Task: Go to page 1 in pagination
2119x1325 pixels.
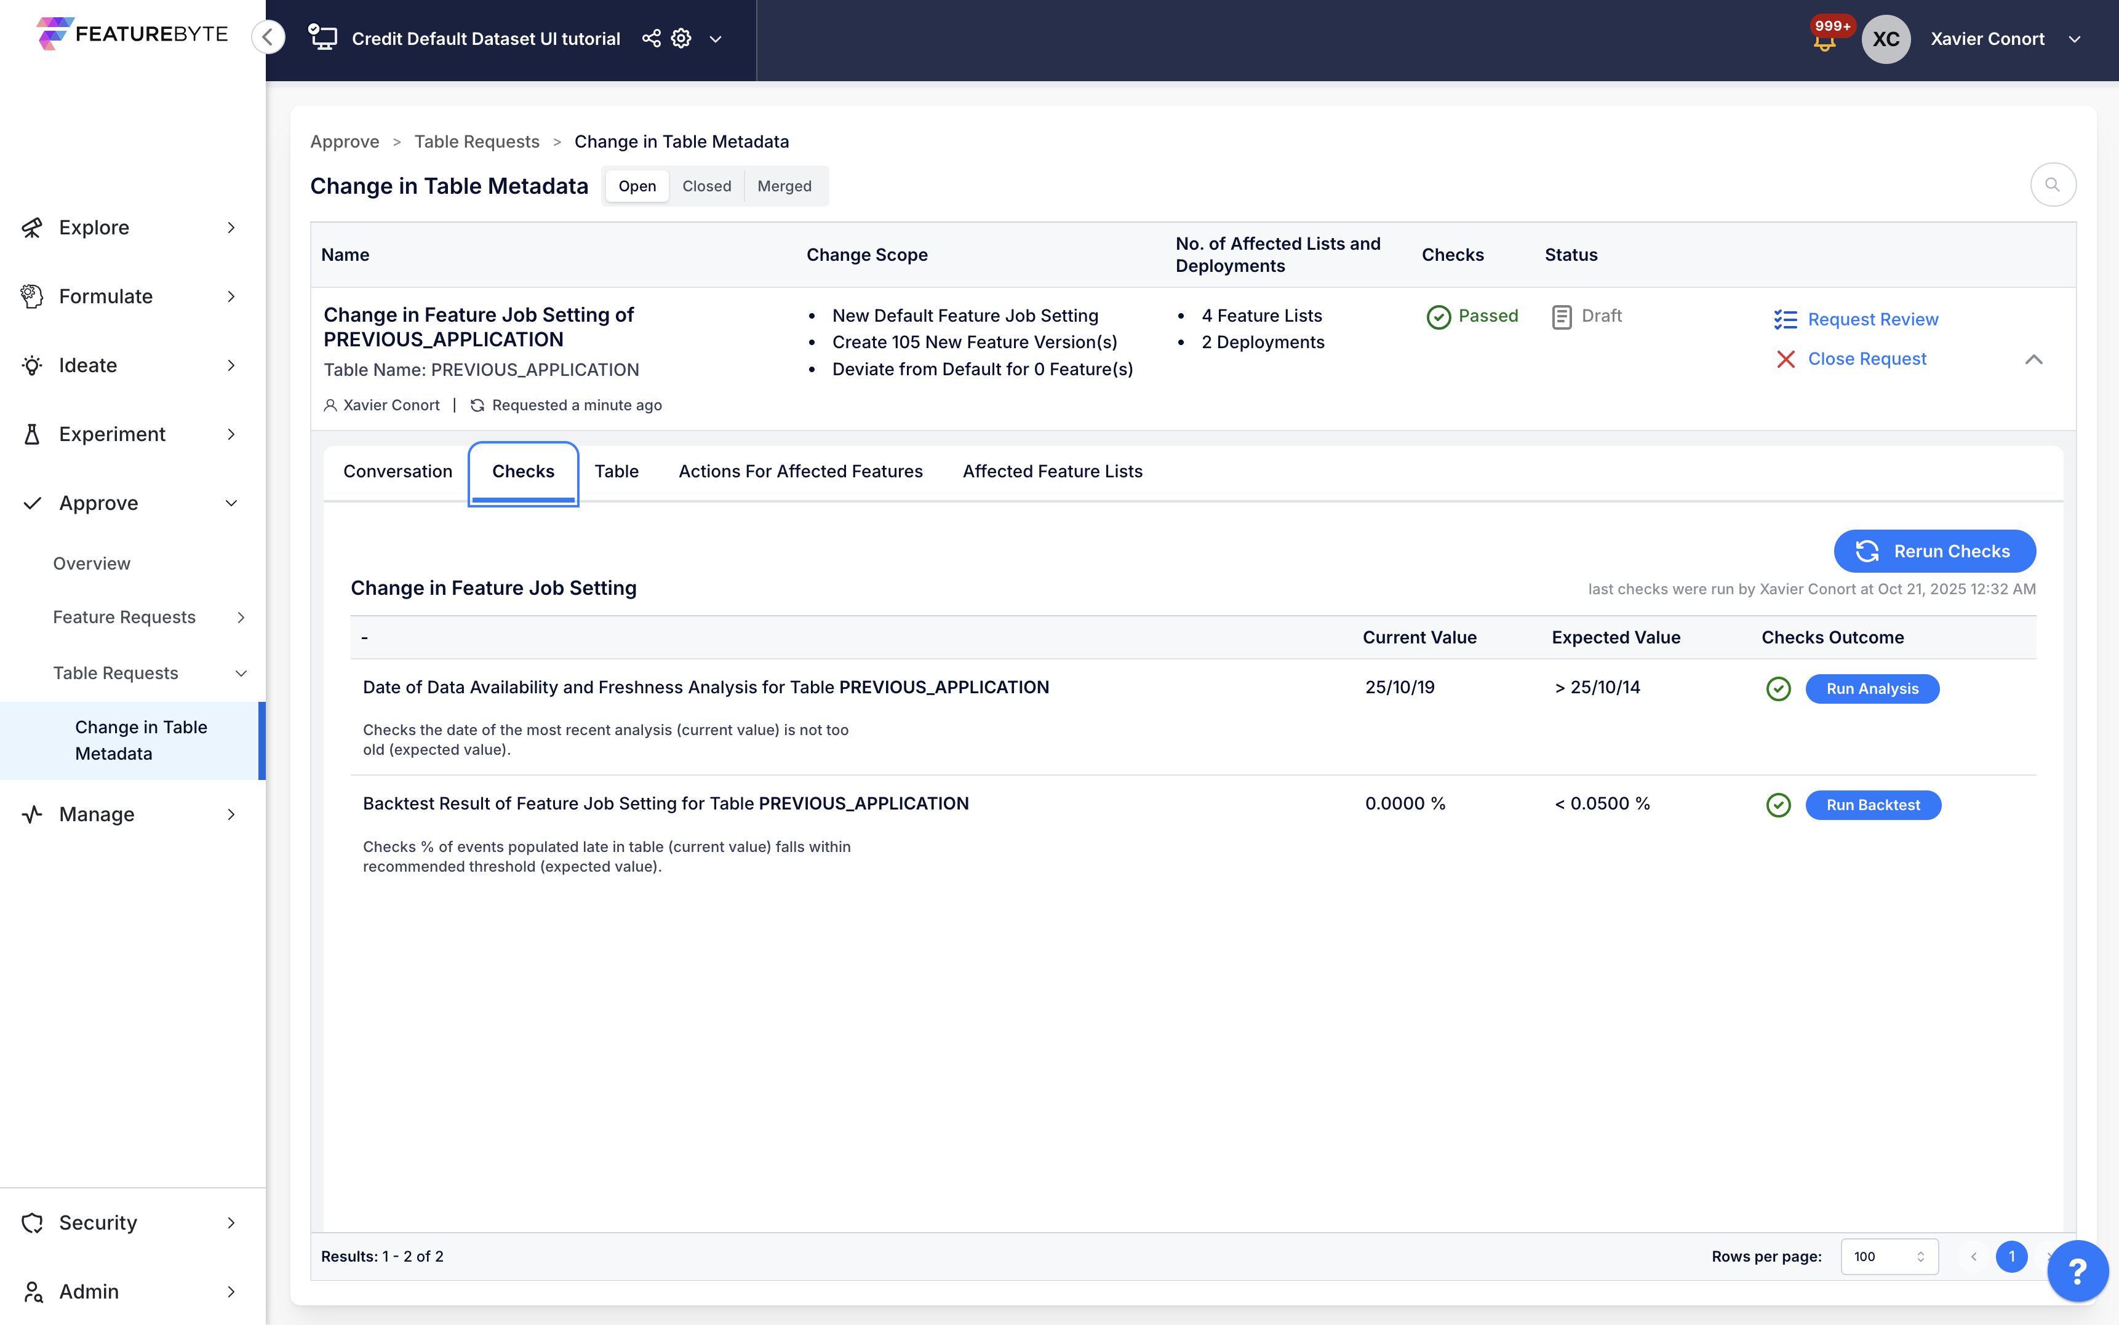Action: pos(2011,1255)
